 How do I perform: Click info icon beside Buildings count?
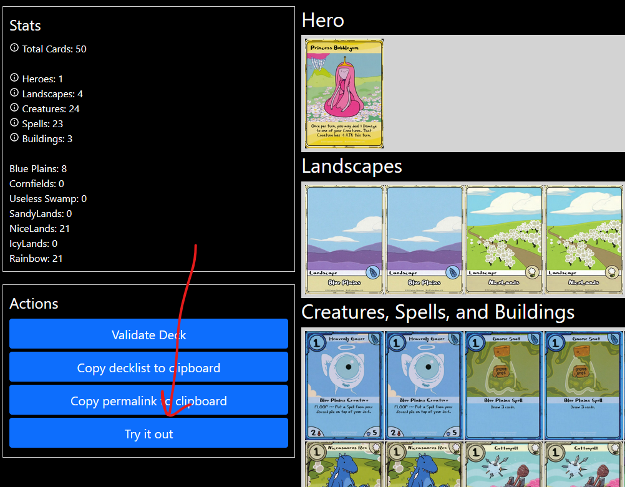pyautogui.click(x=14, y=138)
